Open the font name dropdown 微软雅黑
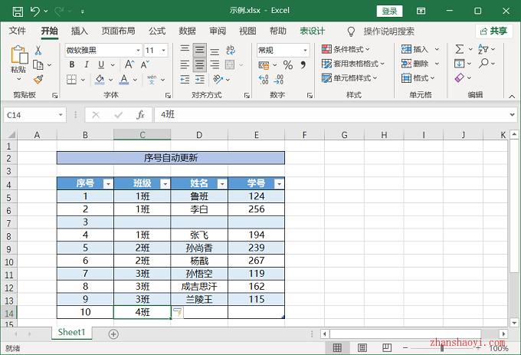 [x=138, y=51]
